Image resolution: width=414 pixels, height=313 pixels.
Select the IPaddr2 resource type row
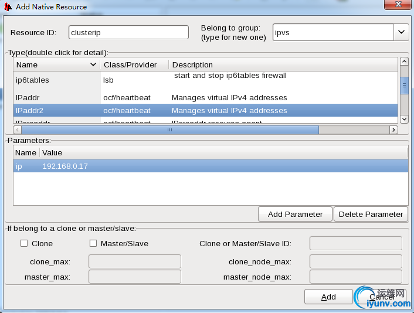click(205, 110)
